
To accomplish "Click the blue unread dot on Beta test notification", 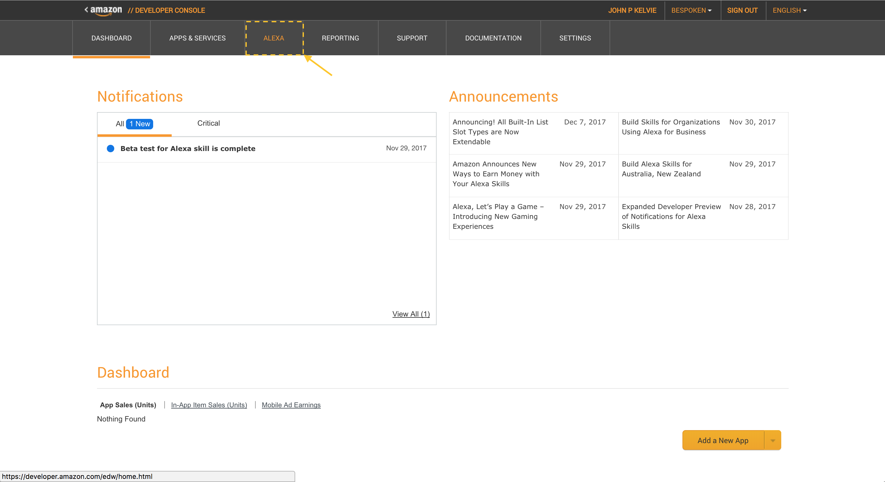I will 111,149.
